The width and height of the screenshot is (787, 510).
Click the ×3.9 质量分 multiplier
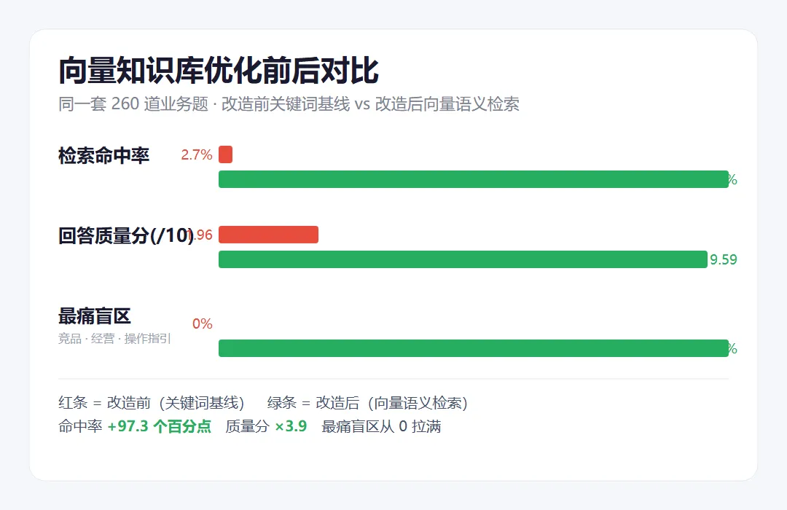click(x=291, y=427)
